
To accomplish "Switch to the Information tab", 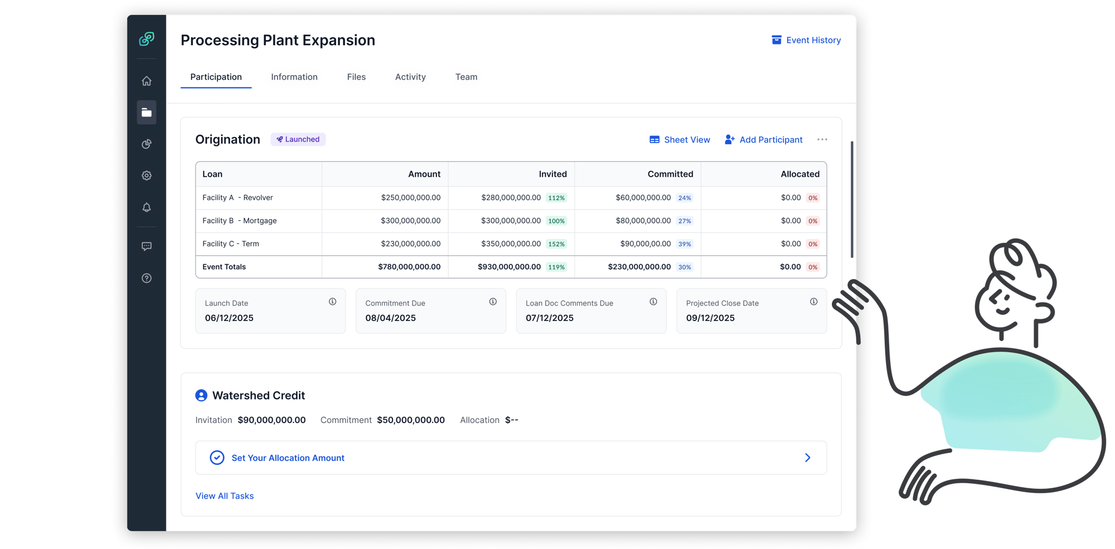I will (x=294, y=77).
